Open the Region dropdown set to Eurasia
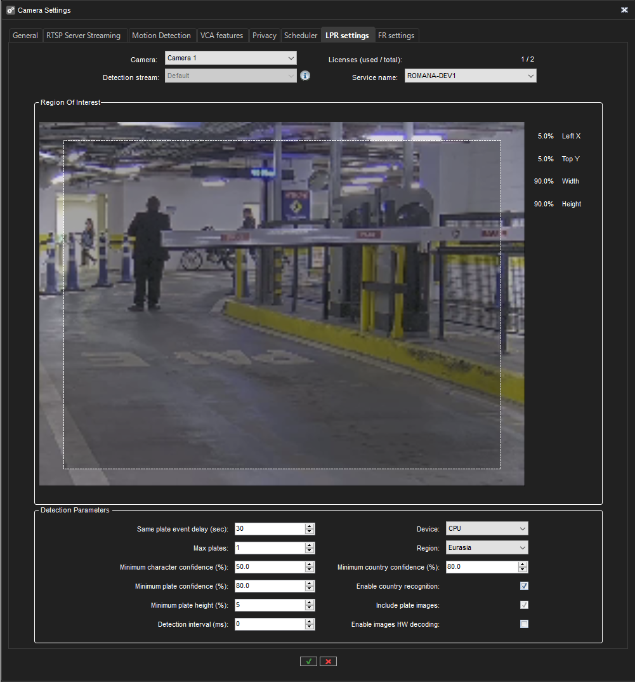 [x=487, y=547]
